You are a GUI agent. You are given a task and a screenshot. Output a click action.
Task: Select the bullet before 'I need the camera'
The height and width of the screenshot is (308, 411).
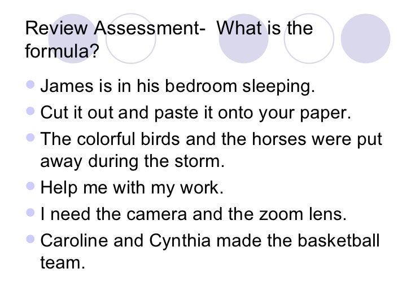[30, 213]
